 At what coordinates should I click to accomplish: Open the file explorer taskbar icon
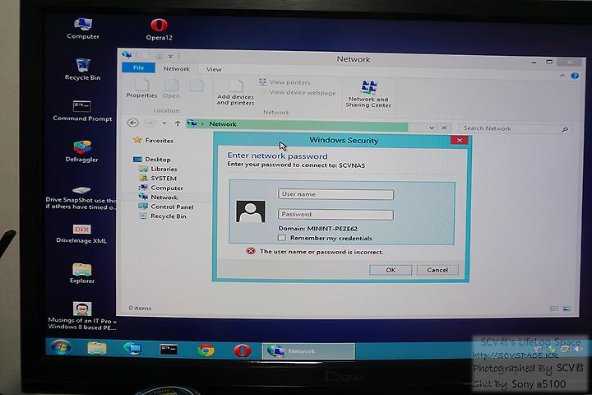click(x=97, y=349)
